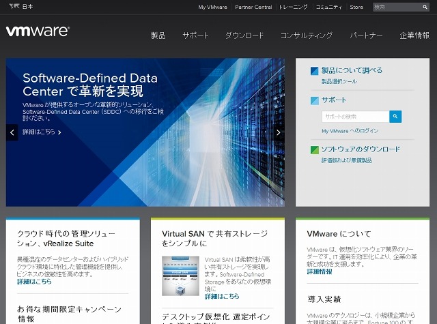Click the サポート heading in side panel

pos(334,100)
